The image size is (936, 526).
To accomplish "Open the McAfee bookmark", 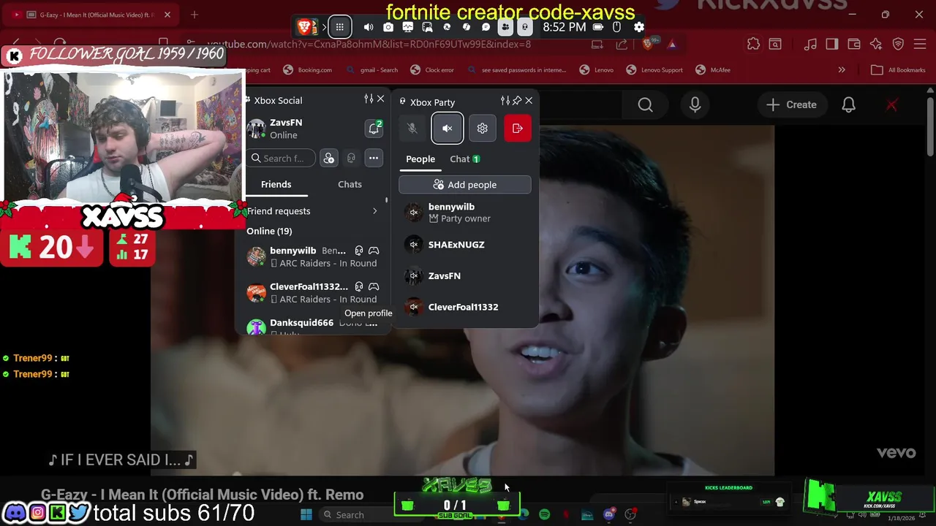I will pos(713,70).
